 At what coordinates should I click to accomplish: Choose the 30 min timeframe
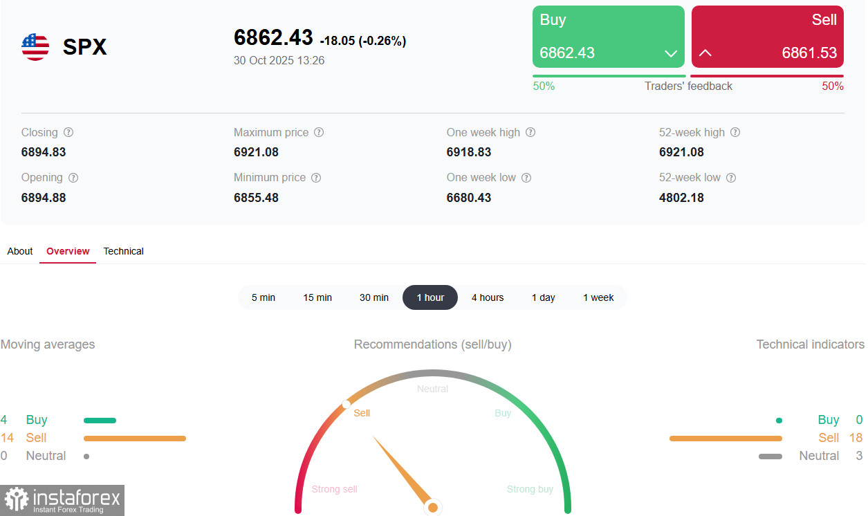pos(374,297)
